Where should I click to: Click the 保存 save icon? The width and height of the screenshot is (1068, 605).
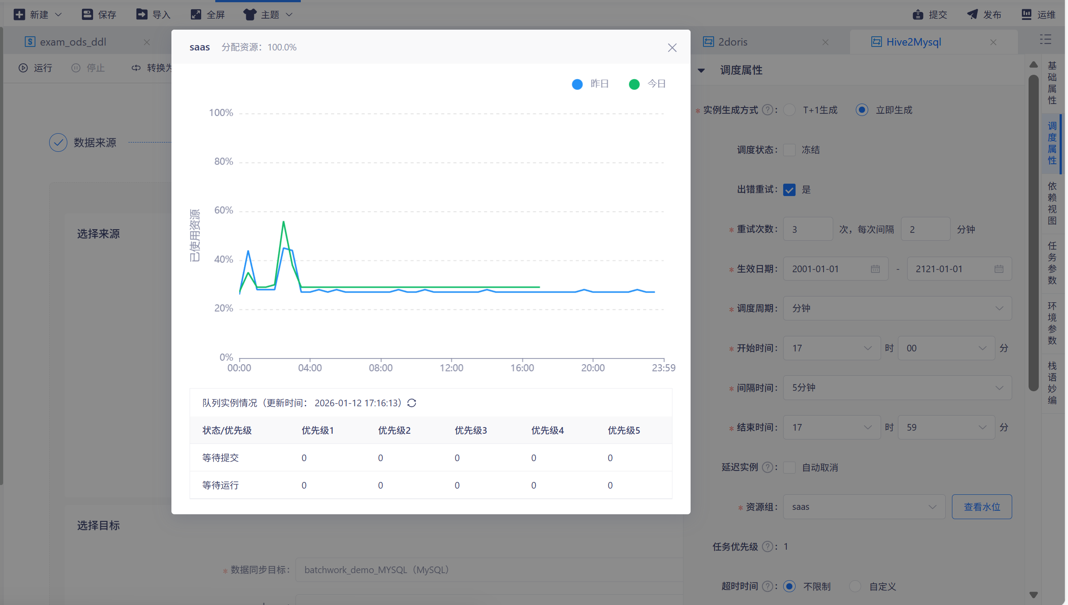[x=87, y=15]
